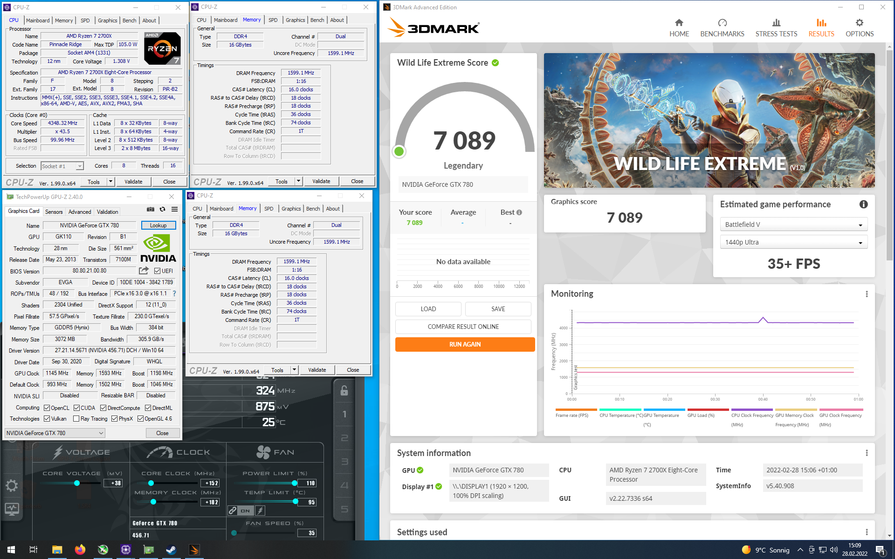The height and width of the screenshot is (559, 895).
Task: Click the Afterburner profile lock icon
Action: point(344,390)
